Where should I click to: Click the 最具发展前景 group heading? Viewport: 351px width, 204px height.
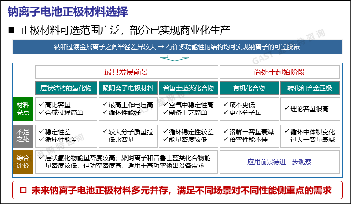(x=126, y=72)
